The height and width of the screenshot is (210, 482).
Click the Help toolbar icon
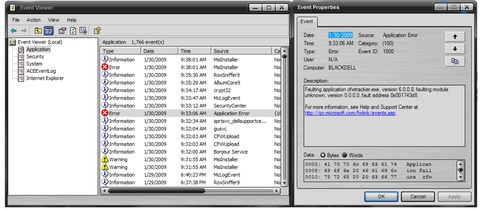point(97,31)
